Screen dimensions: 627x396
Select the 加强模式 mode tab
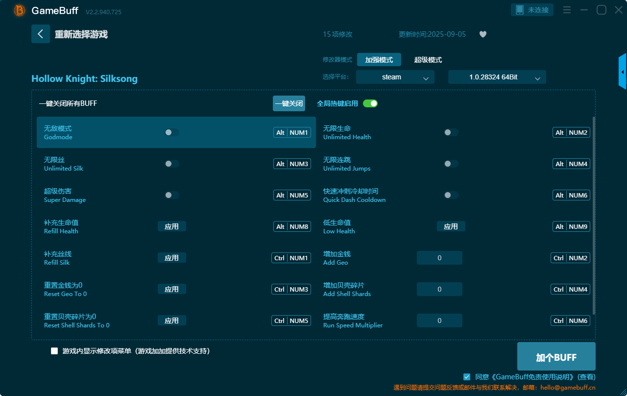coord(379,60)
